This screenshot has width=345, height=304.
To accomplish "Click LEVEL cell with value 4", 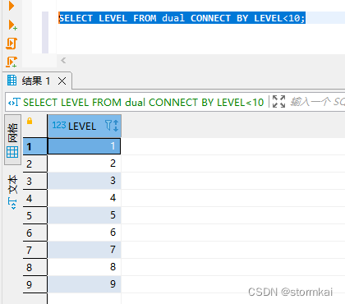I will 84,198.
